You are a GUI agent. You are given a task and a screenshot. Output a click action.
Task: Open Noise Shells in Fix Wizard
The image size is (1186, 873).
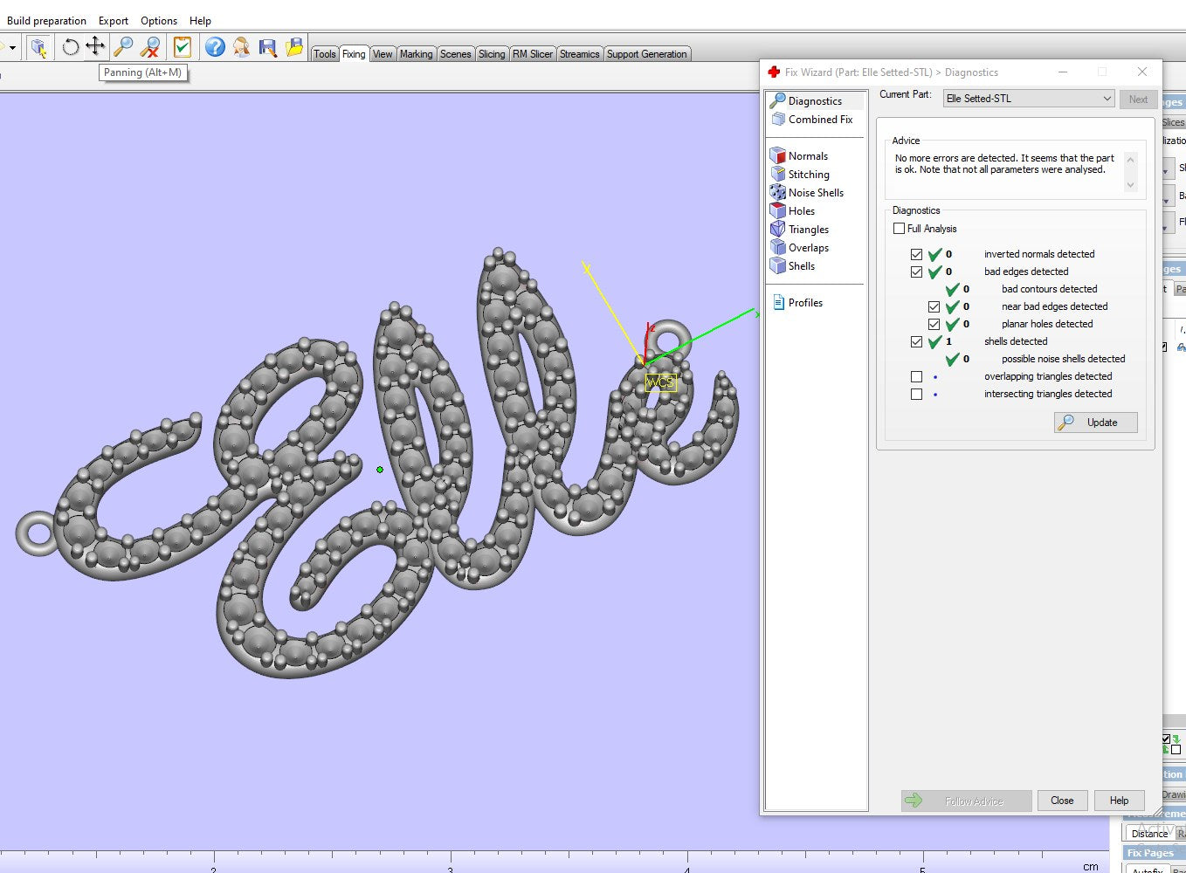click(816, 193)
